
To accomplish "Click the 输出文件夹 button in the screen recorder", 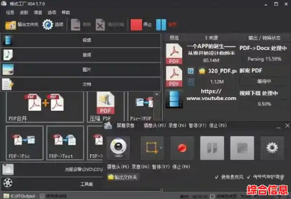I will click(122, 177).
